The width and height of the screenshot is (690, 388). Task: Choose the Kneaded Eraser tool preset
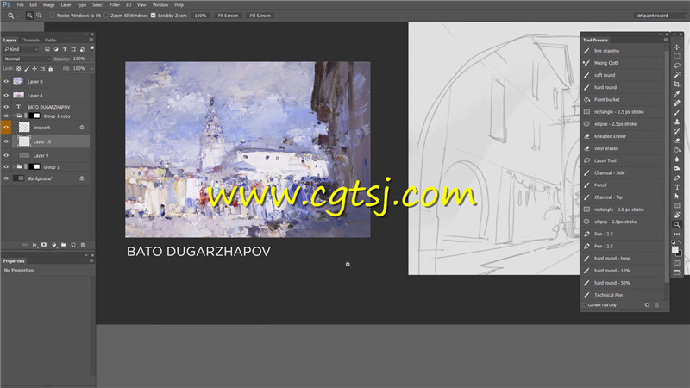pyautogui.click(x=623, y=136)
